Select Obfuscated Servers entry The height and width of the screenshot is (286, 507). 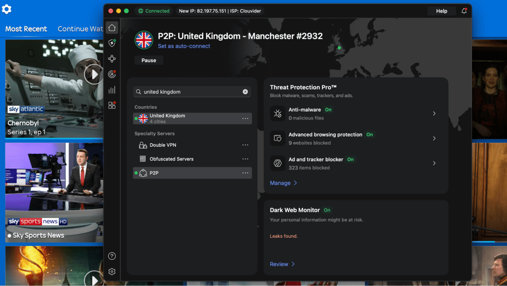[193, 159]
